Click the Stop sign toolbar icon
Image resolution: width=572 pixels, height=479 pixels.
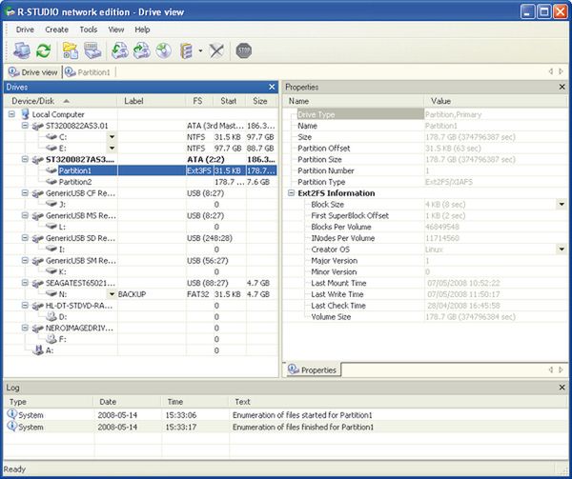[x=244, y=50]
